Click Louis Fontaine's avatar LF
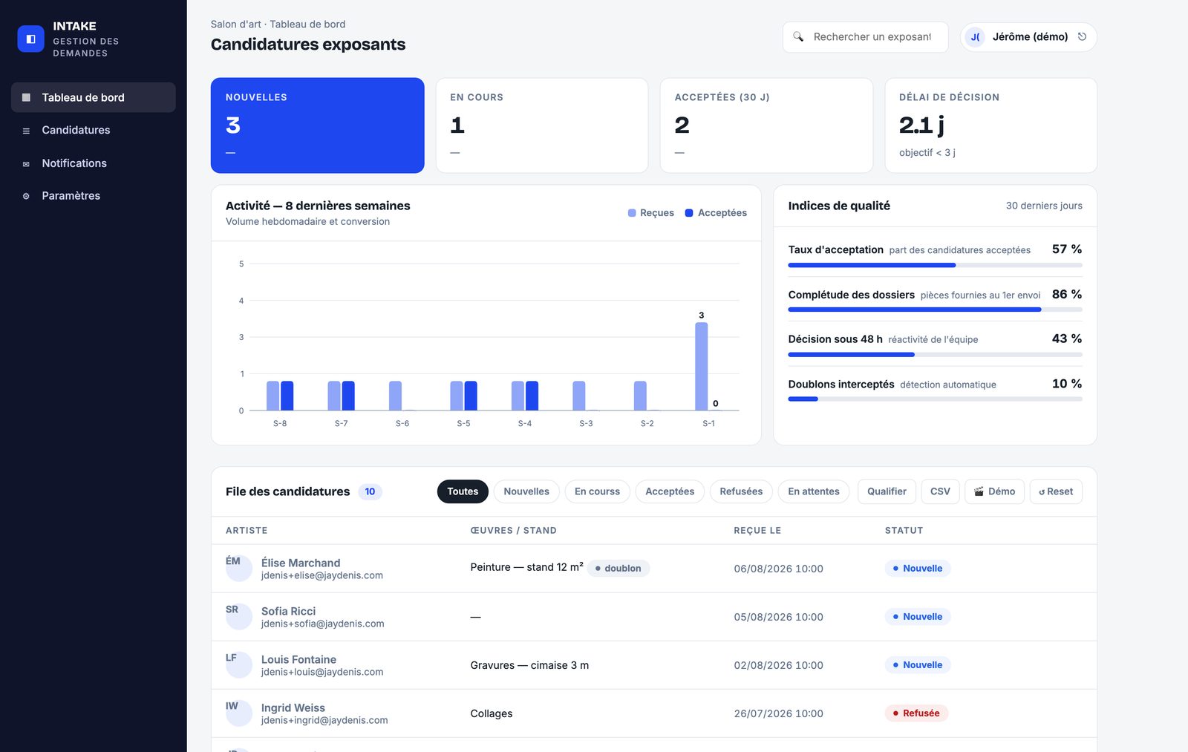The image size is (1188, 752). coord(238,665)
